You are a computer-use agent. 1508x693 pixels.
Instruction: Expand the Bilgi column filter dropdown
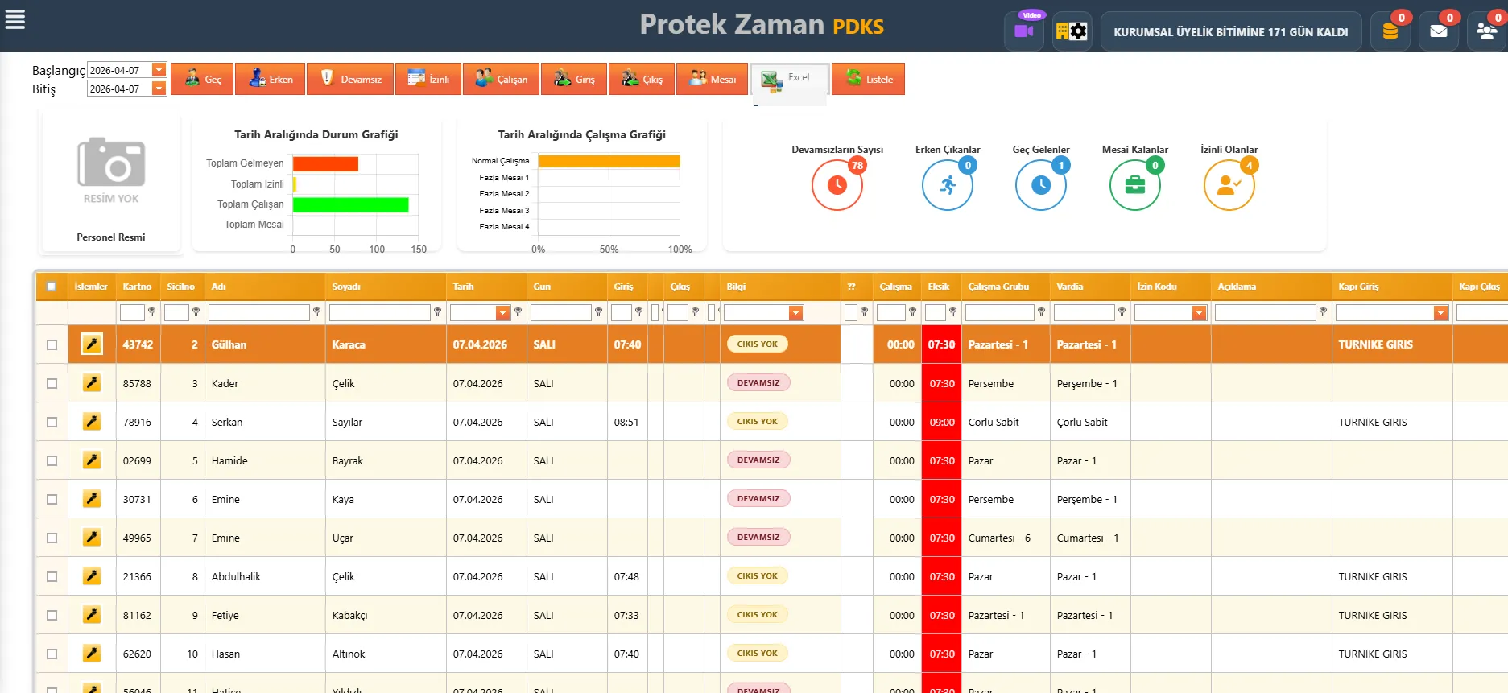[795, 313]
